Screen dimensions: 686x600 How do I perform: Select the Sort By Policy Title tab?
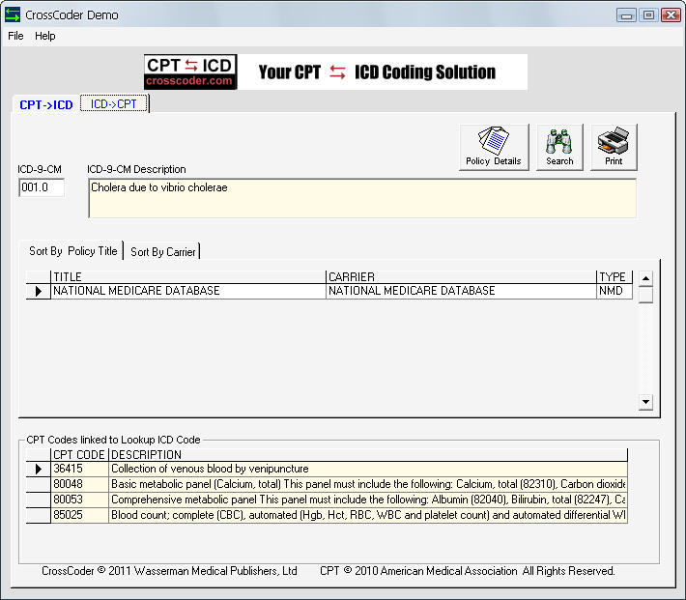pyautogui.click(x=73, y=251)
